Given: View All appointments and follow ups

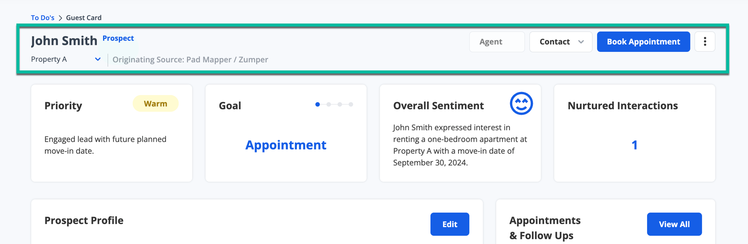Looking at the screenshot, I should [674, 224].
